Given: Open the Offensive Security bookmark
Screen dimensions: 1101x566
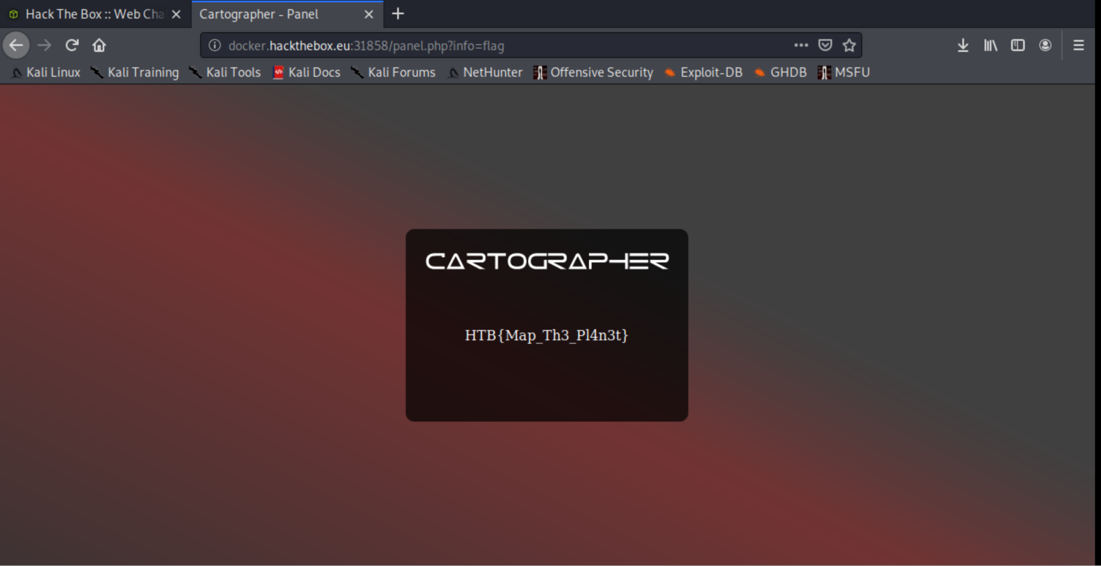Looking at the screenshot, I should [594, 73].
